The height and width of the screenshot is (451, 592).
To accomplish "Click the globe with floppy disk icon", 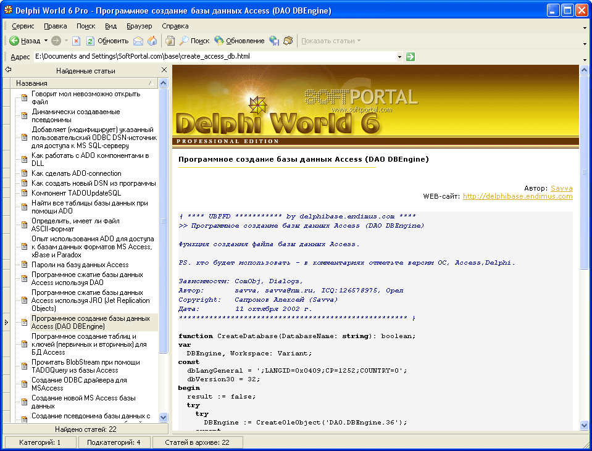I will [274, 41].
